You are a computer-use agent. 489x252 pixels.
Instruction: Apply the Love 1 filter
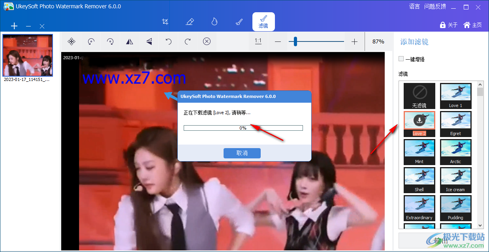point(455,96)
